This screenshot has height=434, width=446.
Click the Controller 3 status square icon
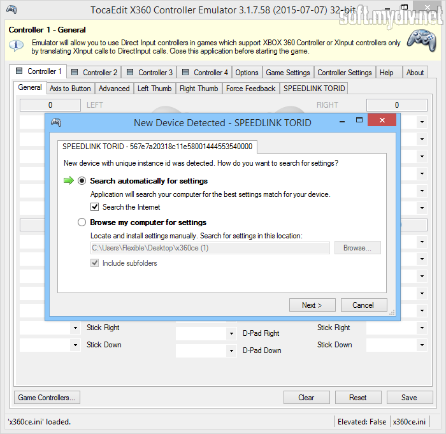pyautogui.click(x=130, y=72)
